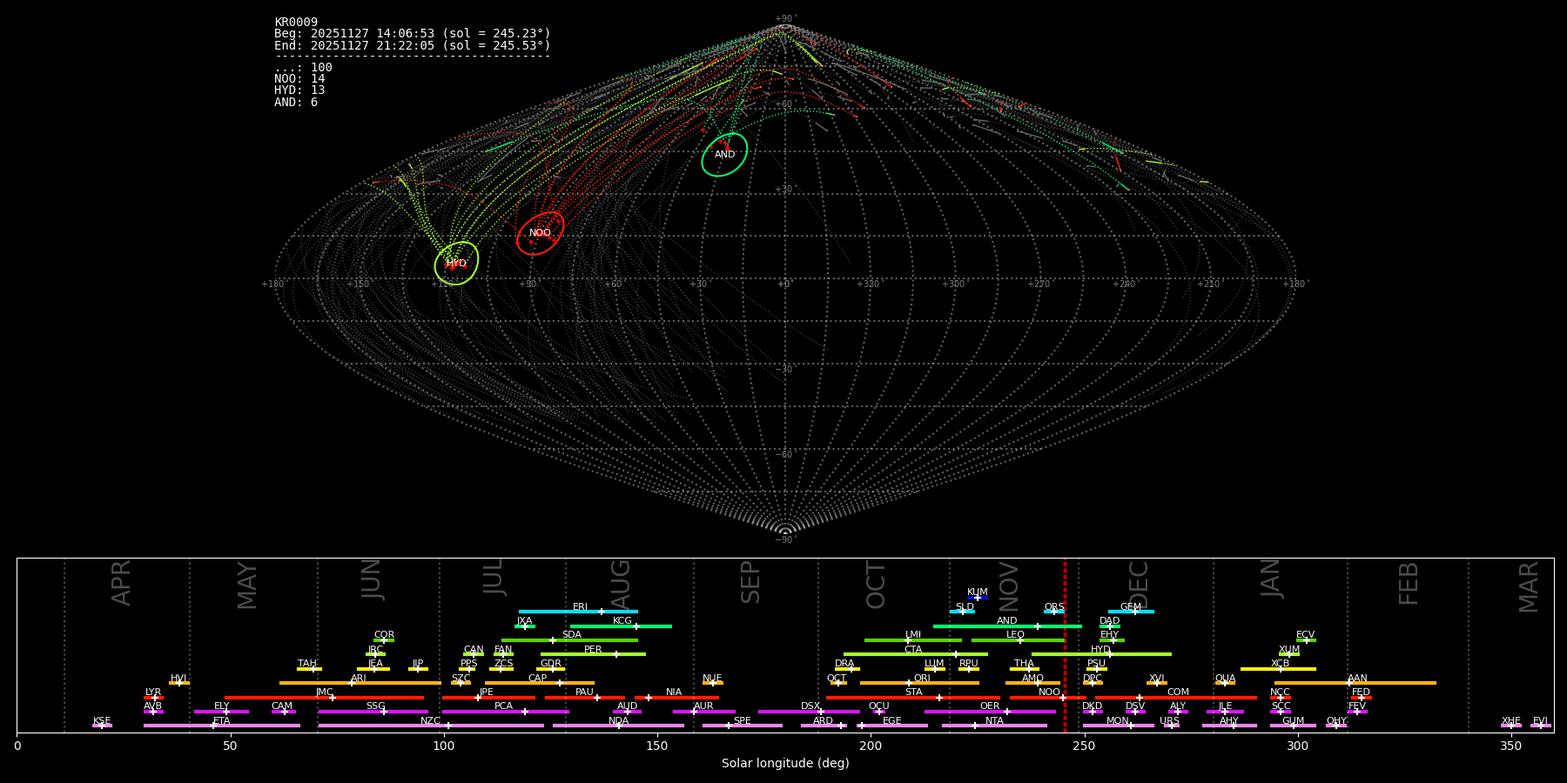The width and height of the screenshot is (1567, 783).
Task: Click the KR0009 station ID text
Action: [x=296, y=23]
